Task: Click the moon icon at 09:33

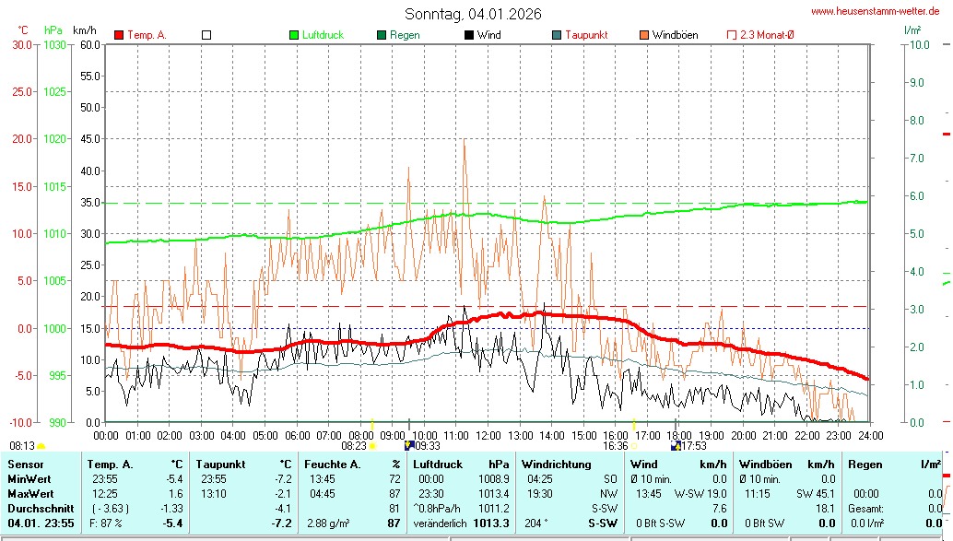Action: [409, 446]
